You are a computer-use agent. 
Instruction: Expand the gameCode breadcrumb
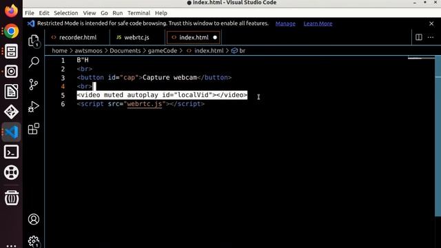163,50
